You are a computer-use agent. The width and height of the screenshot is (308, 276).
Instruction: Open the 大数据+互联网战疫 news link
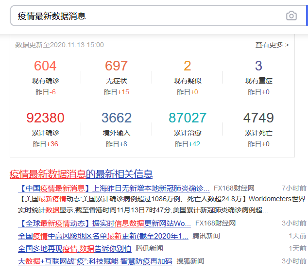pyautogui.click(x=95, y=261)
